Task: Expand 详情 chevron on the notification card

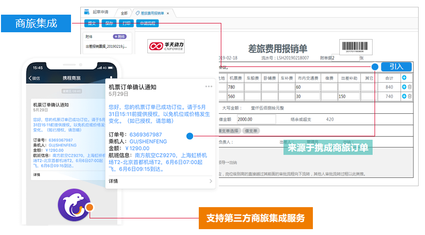Action: point(211,181)
